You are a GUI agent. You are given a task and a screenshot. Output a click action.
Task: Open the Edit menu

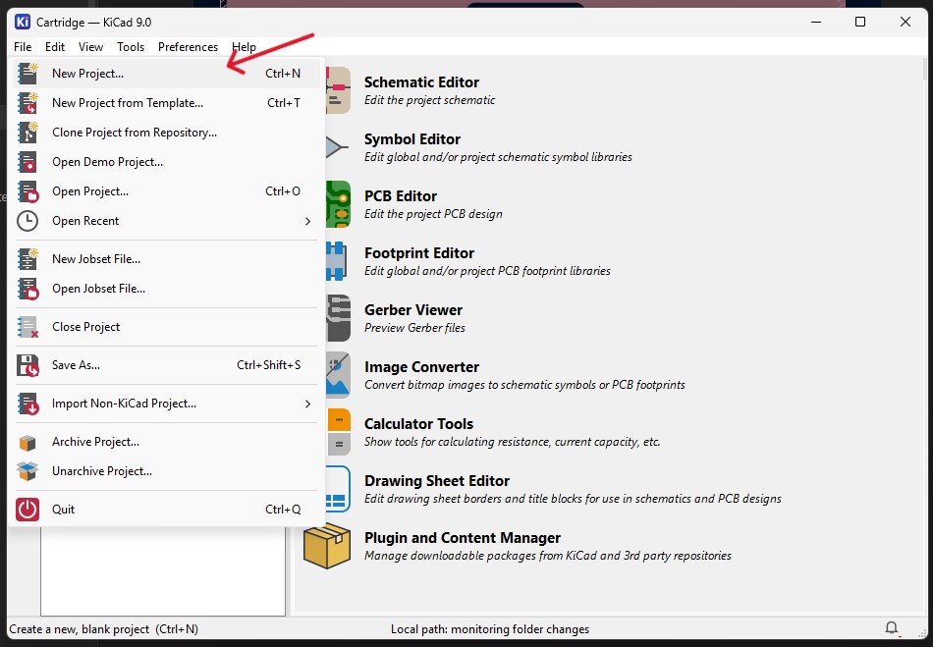coord(55,47)
